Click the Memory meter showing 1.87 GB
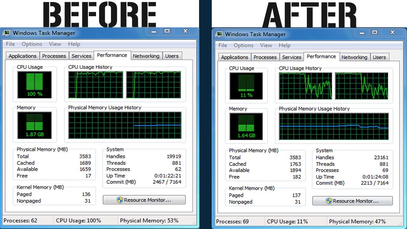This screenshot has width=407, height=229. click(x=35, y=125)
